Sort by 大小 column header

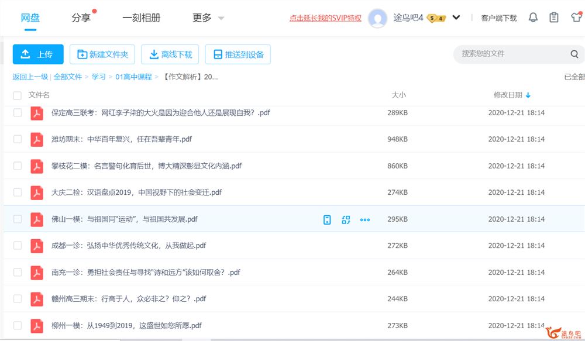[398, 95]
